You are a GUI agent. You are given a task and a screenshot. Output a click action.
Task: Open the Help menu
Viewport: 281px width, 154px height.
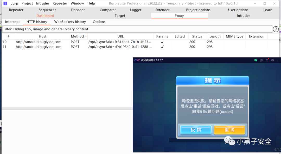pyautogui.click(x=91, y=3)
